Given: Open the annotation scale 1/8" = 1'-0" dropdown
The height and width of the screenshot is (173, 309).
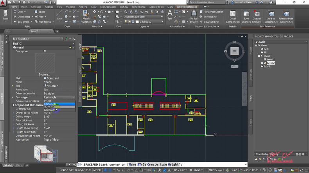Looking at the screenshot, I should [x=180, y=170].
